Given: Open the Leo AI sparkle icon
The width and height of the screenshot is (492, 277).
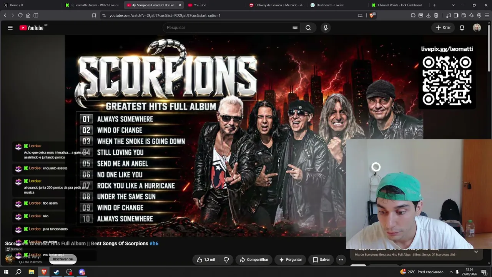Looking at the screenshot, I should click(x=471, y=15).
